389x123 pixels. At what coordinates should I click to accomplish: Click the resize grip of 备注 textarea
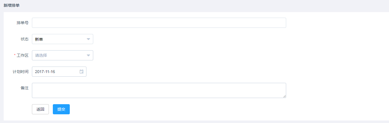(x=284, y=96)
